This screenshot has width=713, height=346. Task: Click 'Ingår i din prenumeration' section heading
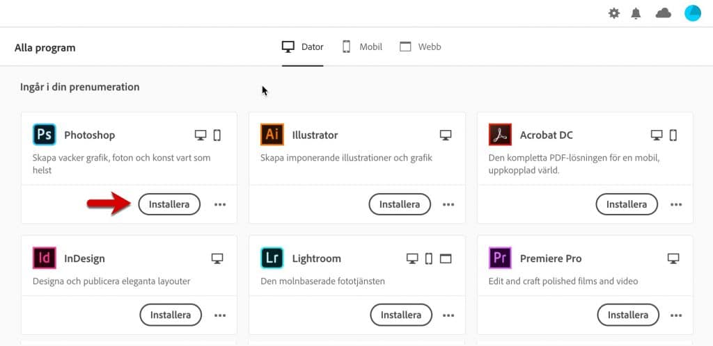click(80, 87)
